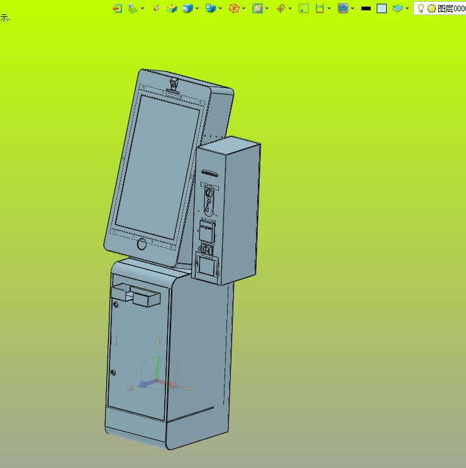The height and width of the screenshot is (468, 466).
Task: Expand the layer stack dropdown arrow
Action: tap(407, 9)
